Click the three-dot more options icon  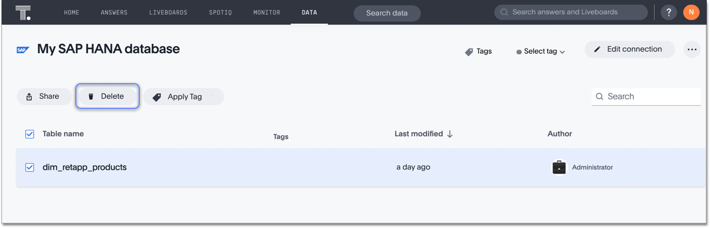click(x=692, y=49)
